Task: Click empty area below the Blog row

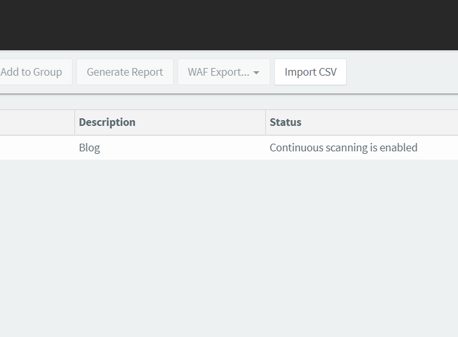Action: tap(229, 248)
